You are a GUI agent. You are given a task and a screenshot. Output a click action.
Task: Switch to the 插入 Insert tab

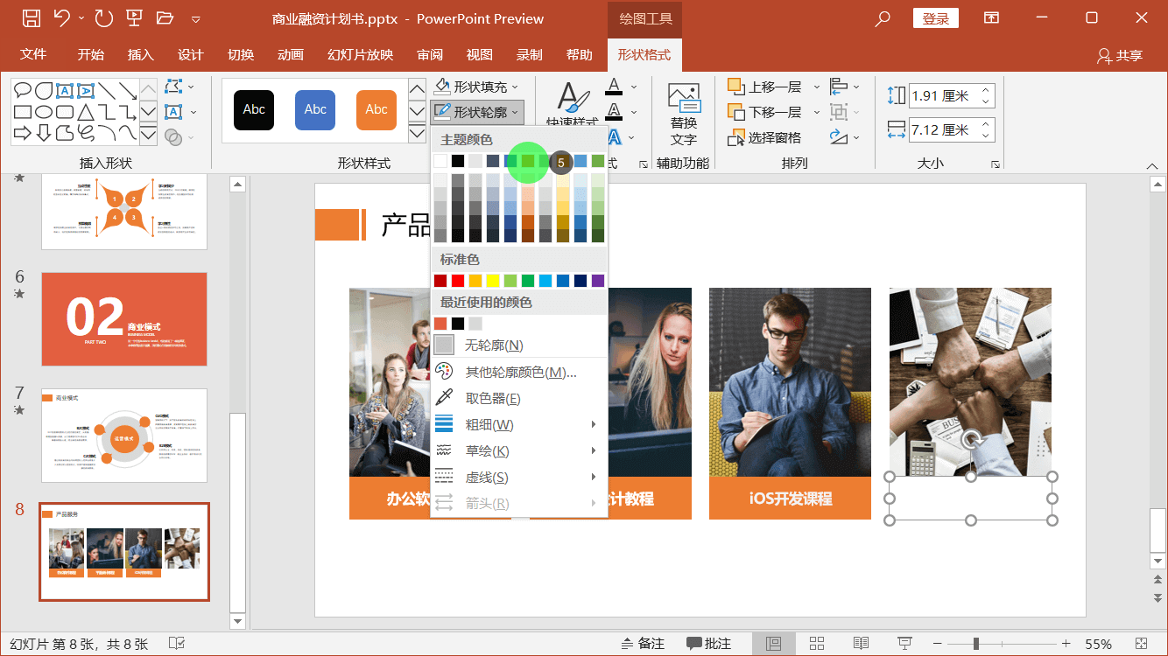tap(140, 54)
